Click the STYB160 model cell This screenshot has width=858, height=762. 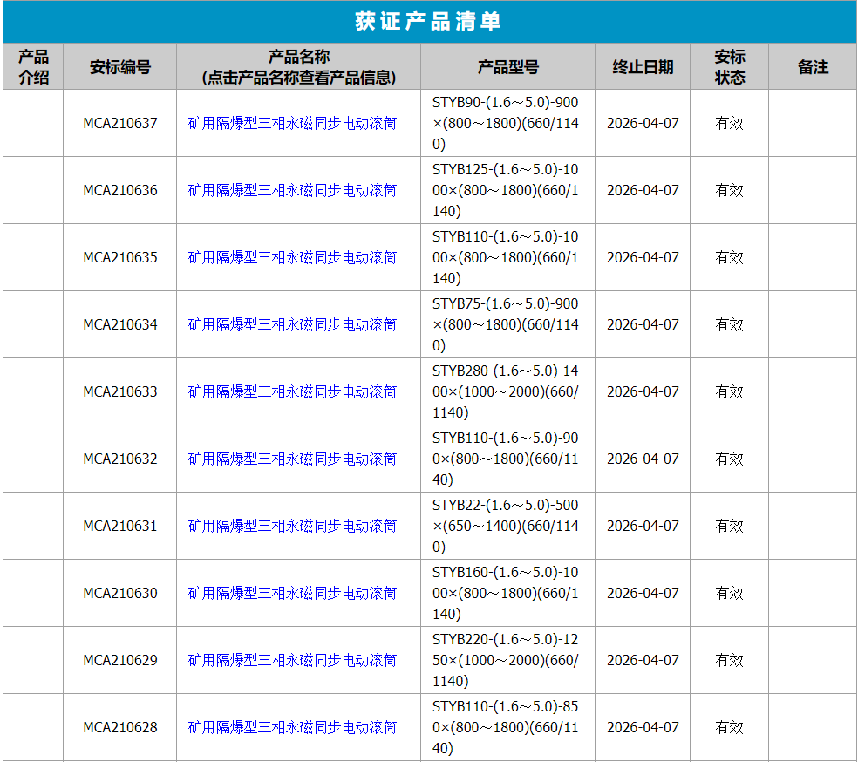tap(507, 593)
